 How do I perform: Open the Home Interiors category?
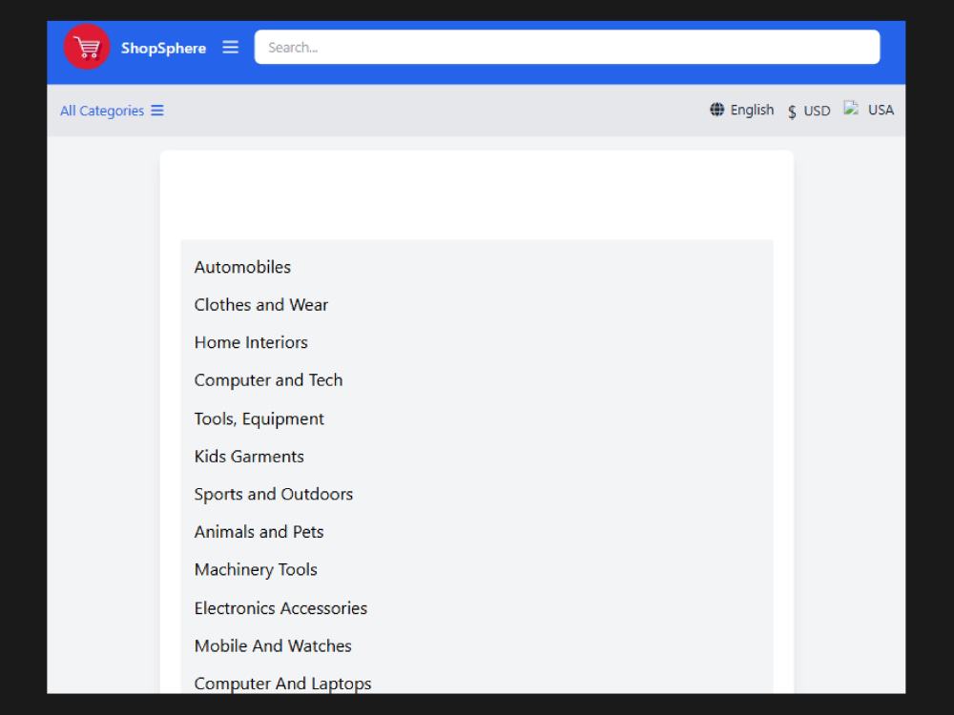251,342
